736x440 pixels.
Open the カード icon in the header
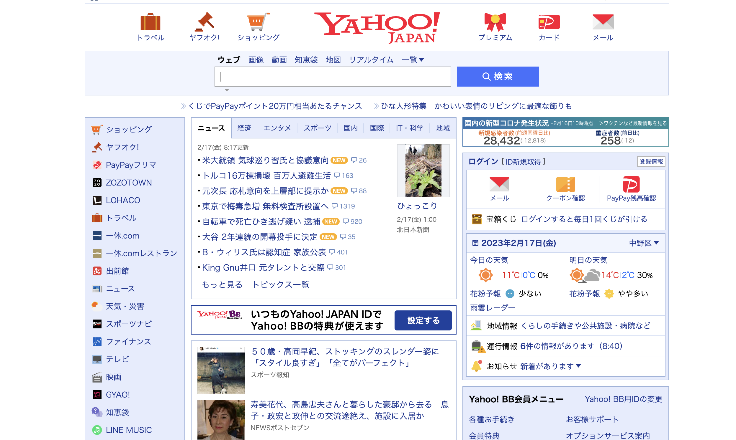click(x=549, y=22)
